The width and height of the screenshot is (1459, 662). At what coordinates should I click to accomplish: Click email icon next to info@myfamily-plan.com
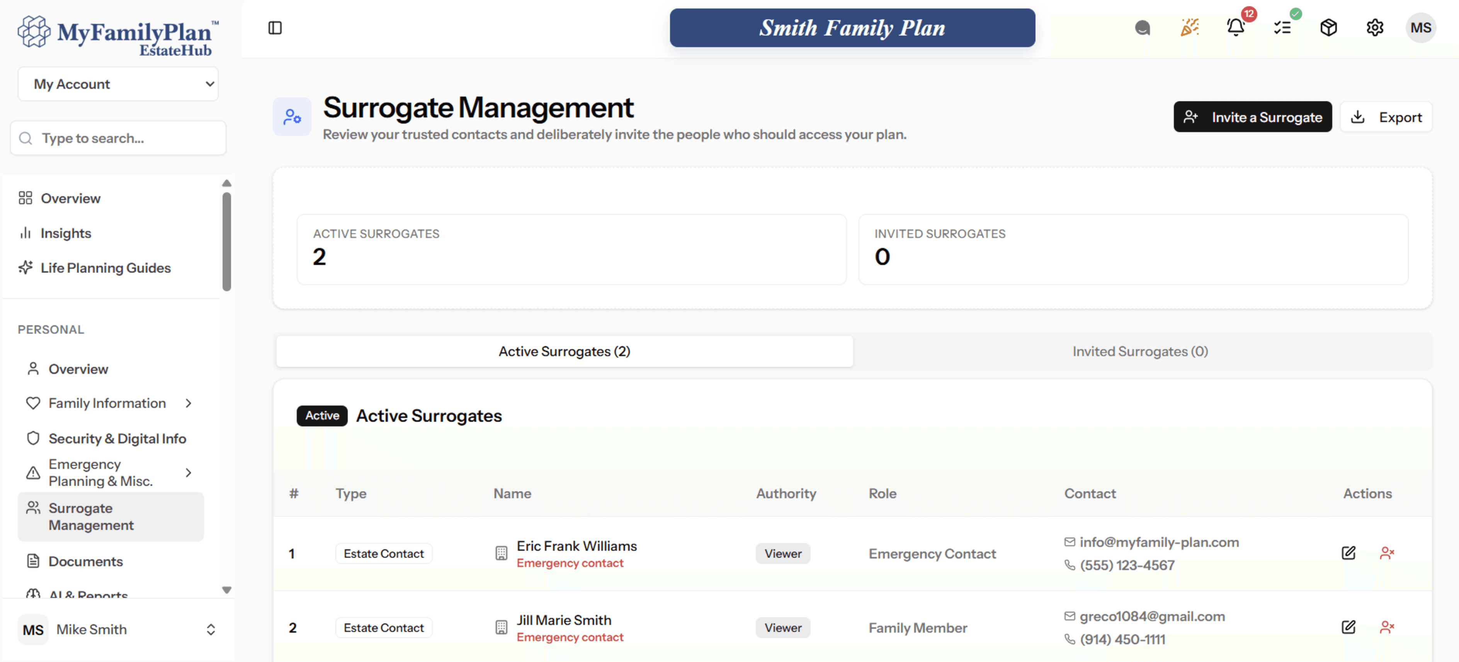pyautogui.click(x=1070, y=542)
